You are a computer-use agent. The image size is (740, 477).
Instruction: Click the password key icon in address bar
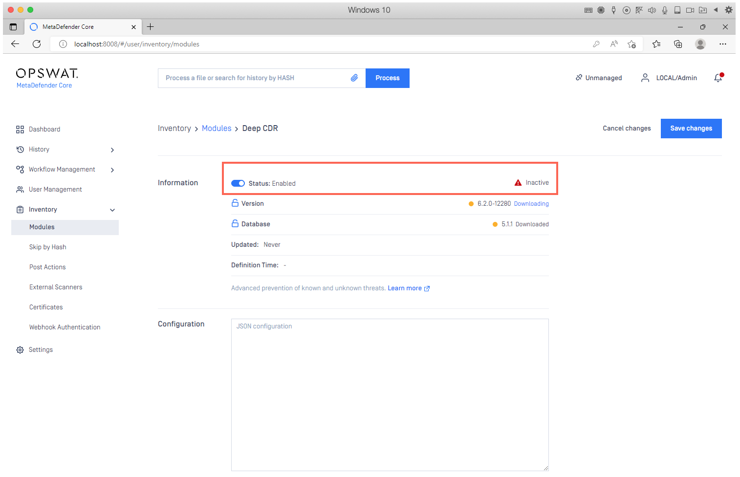coord(596,44)
